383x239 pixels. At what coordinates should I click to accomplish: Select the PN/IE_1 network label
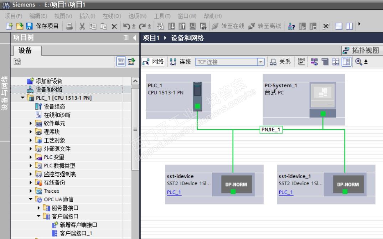coord(271,130)
